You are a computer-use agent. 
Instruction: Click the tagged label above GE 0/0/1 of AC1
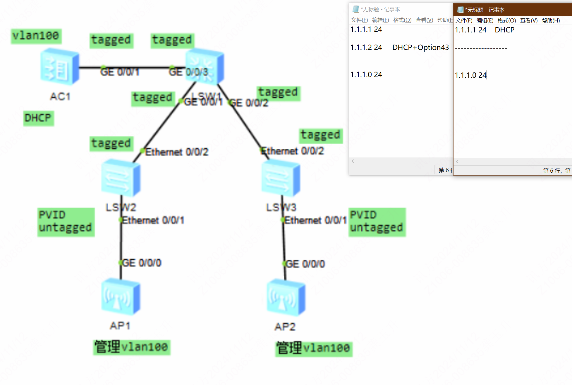(x=111, y=41)
